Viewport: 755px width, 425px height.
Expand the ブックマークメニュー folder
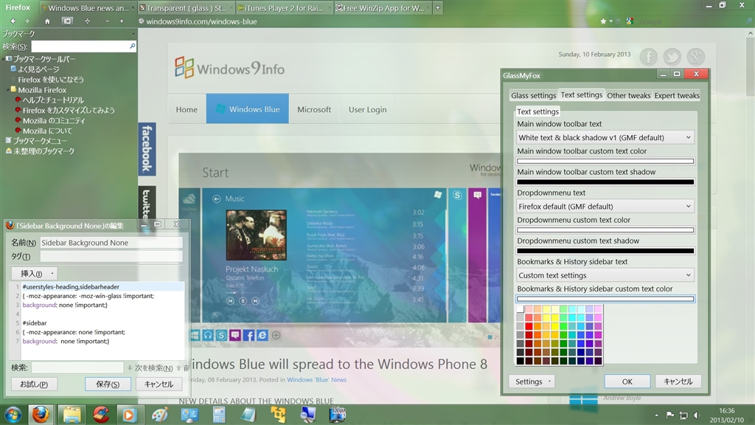[x=4, y=141]
